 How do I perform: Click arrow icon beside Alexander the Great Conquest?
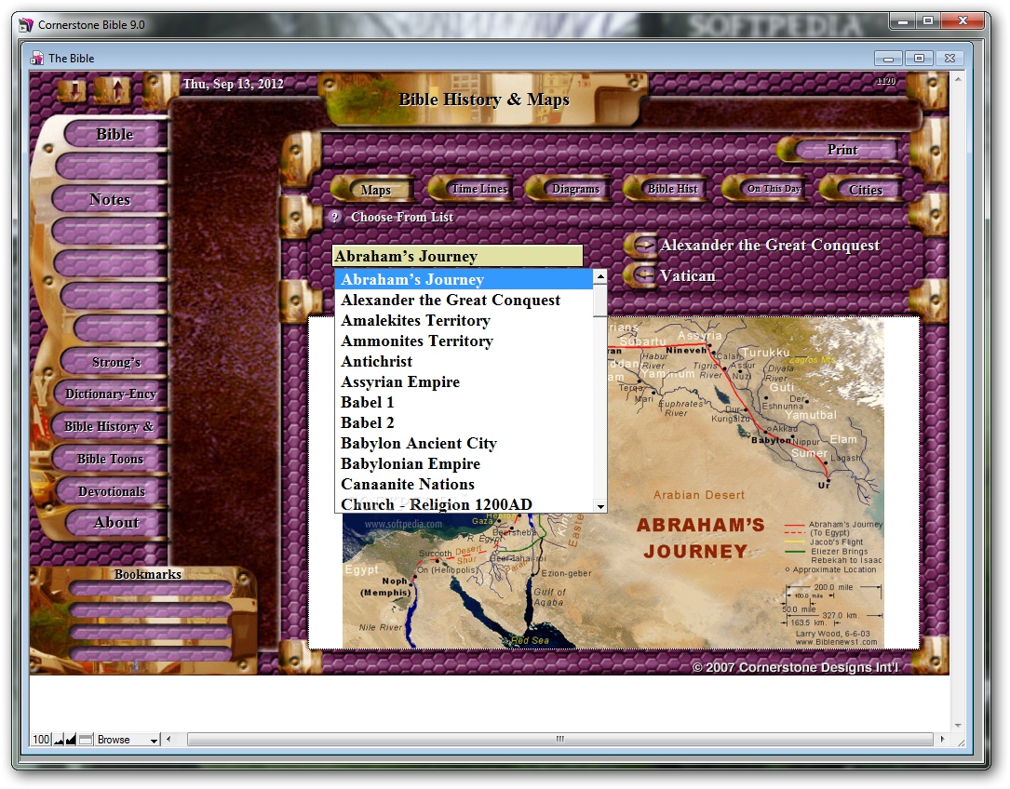(640, 246)
